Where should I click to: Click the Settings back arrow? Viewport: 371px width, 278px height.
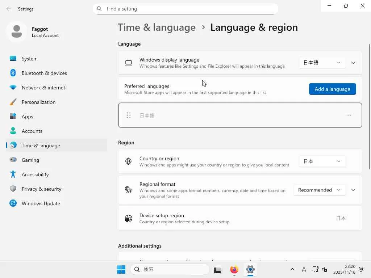coord(9,9)
